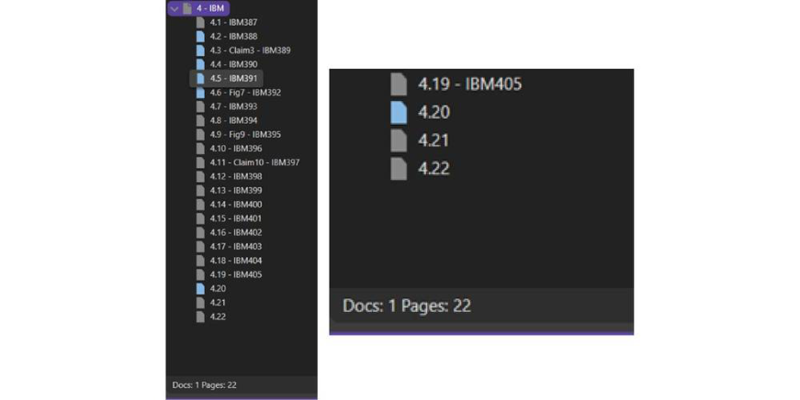Screen dimensions: 800x400
Task: Click the page icon for 4.6 - Fig7 - IBM392
Action: coord(200,93)
